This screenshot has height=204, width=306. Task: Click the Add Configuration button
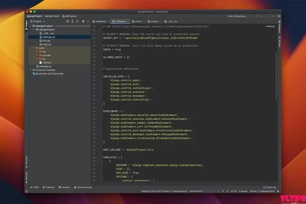(x=237, y=16)
